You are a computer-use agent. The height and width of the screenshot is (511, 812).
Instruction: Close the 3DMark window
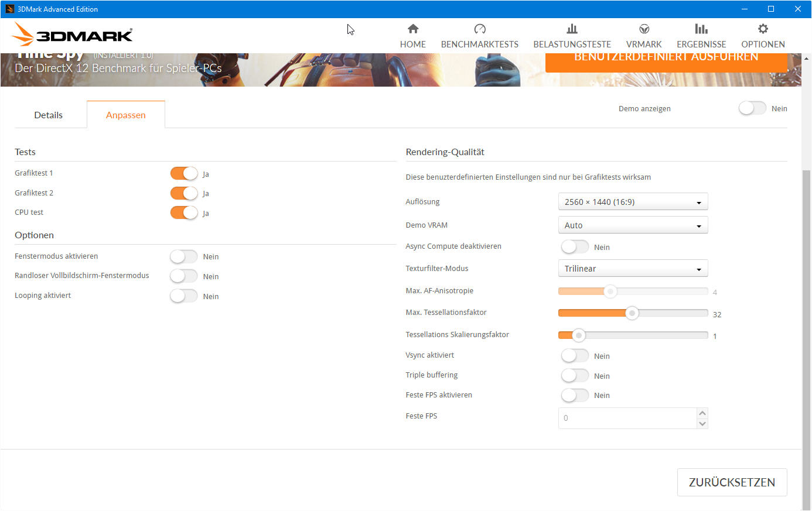pos(798,9)
